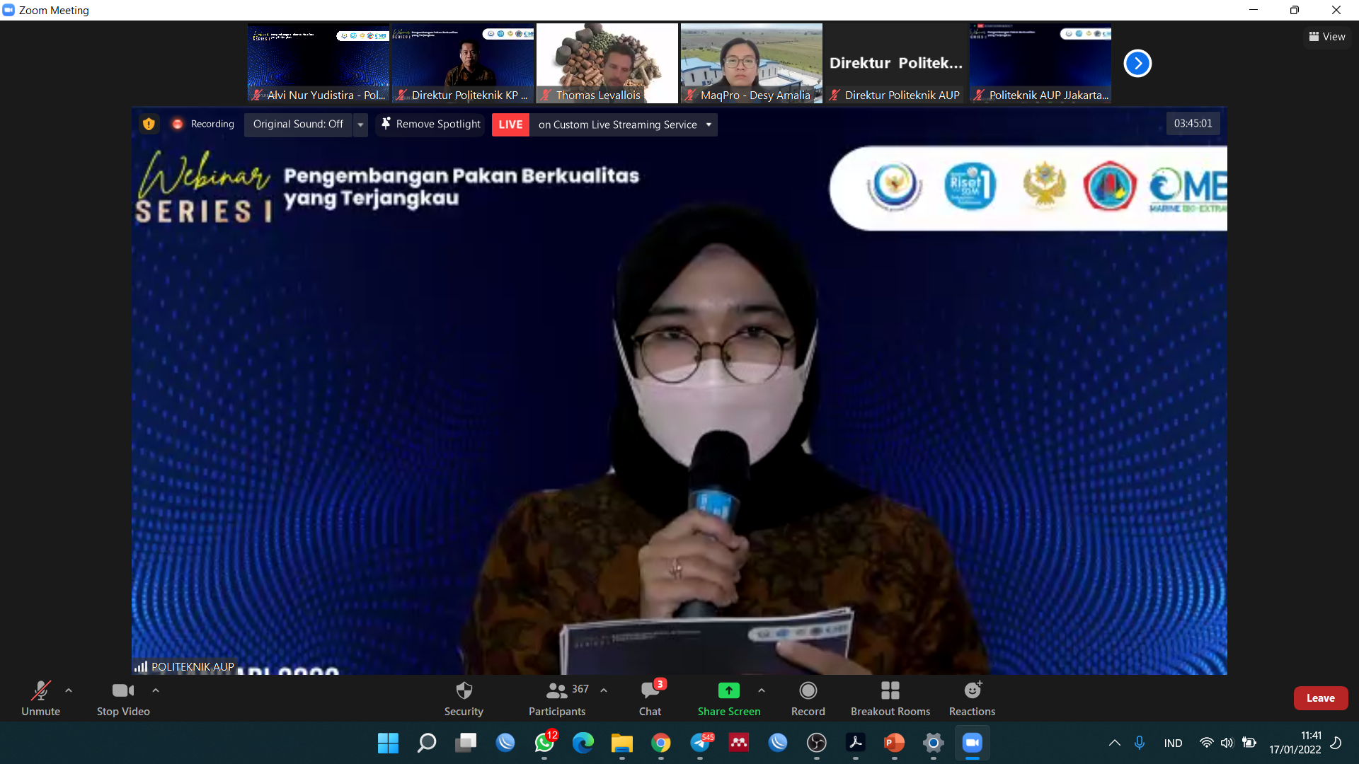Viewport: 1359px width, 764px height.
Task: Switch IND input language
Action: [1173, 743]
